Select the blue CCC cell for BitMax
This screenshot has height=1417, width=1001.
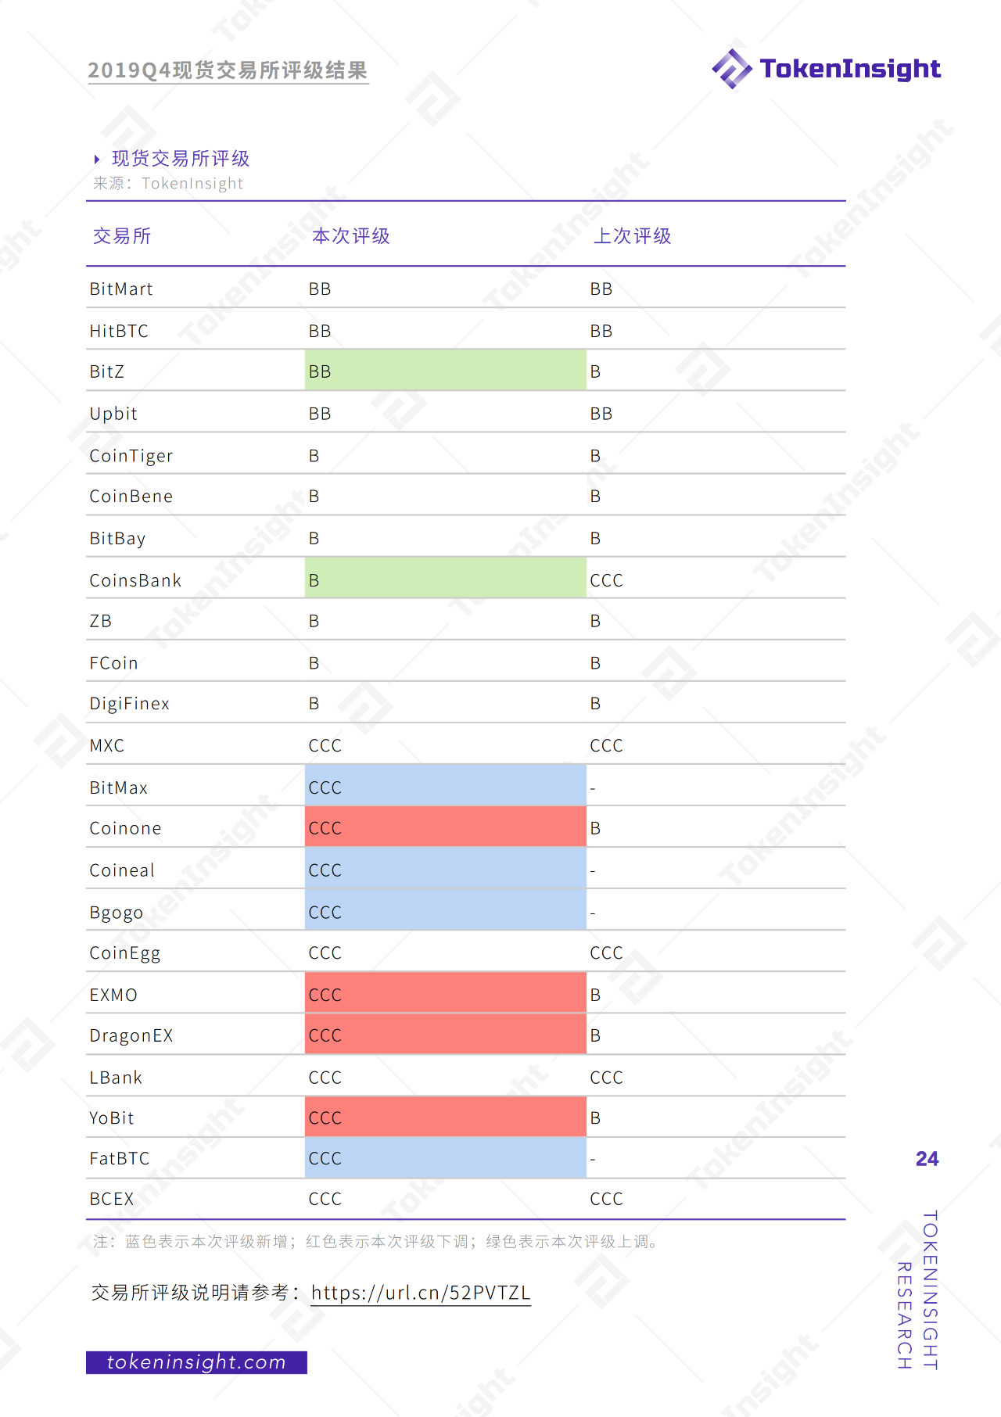coord(445,786)
